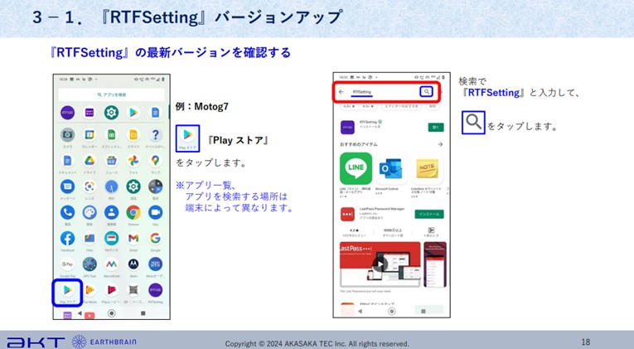Open the Google Slides スライド app icon
The height and width of the screenshot is (349, 634).
tap(133, 135)
